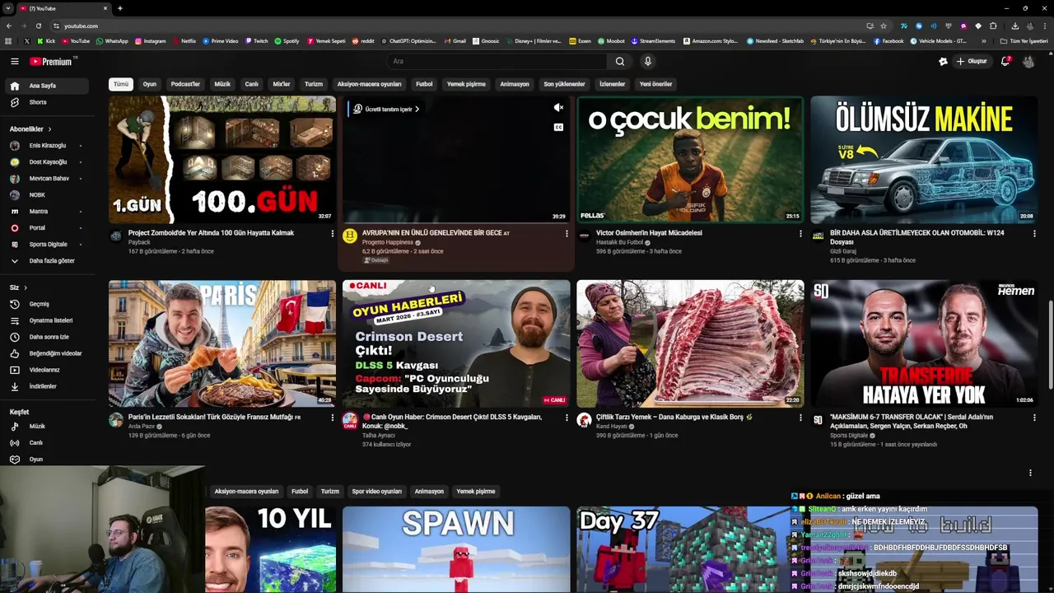
Task: Open Gizli Garaj channel link
Action: [843, 251]
